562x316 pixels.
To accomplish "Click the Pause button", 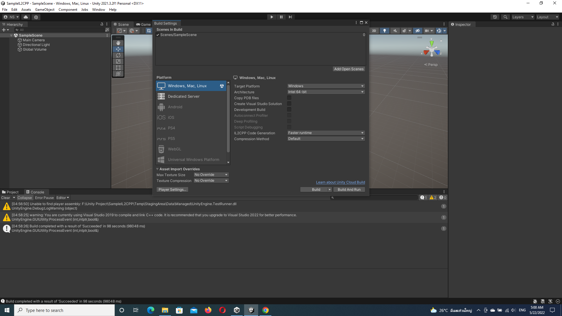I will pyautogui.click(x=281, y=17).
